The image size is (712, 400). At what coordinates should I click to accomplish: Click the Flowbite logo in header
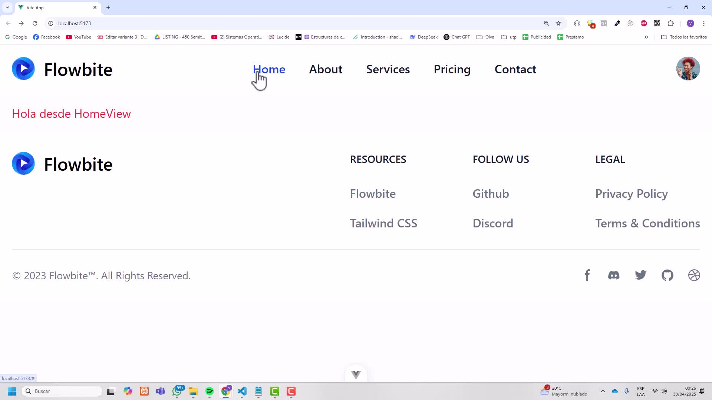[x=62, y=69]
